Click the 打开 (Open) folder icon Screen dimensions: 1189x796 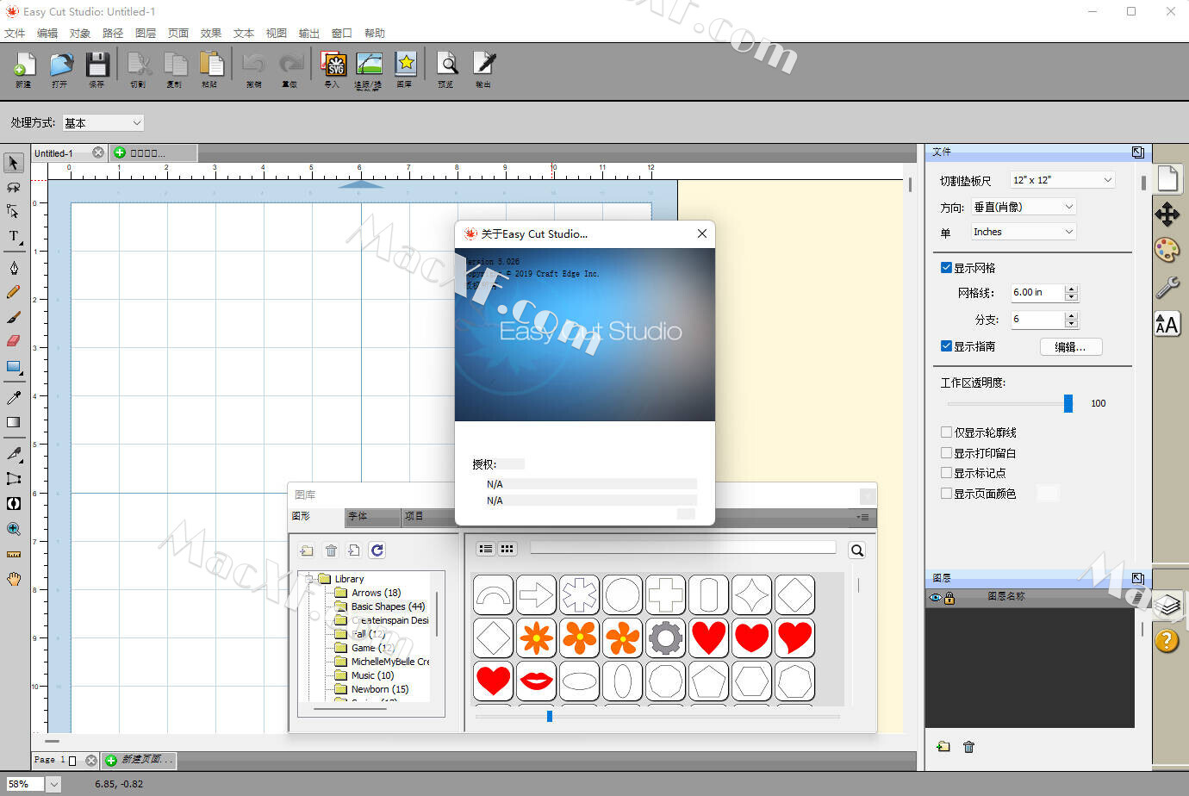60,65
